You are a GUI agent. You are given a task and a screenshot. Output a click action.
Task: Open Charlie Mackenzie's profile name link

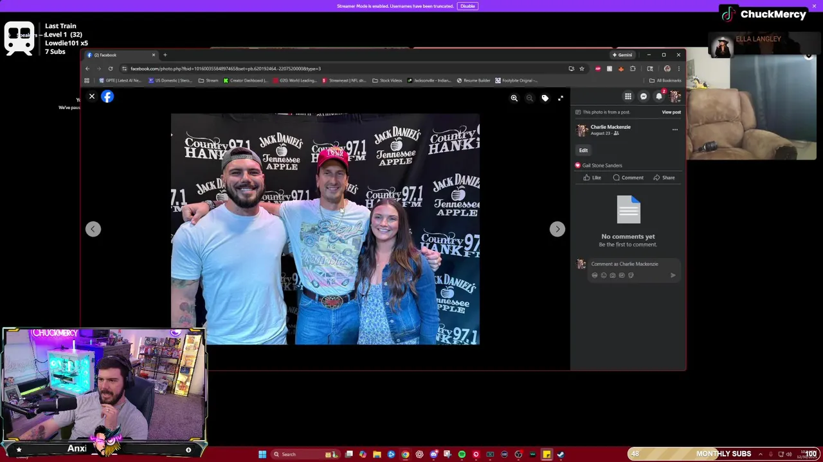[x=610, y=127]
